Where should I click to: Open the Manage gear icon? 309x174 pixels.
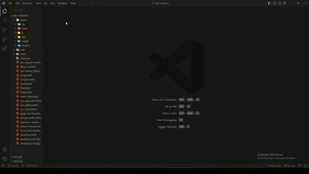[x=4, y=159]
